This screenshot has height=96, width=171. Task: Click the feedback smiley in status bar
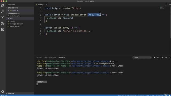pyautogui.click(x=166, y=95)
